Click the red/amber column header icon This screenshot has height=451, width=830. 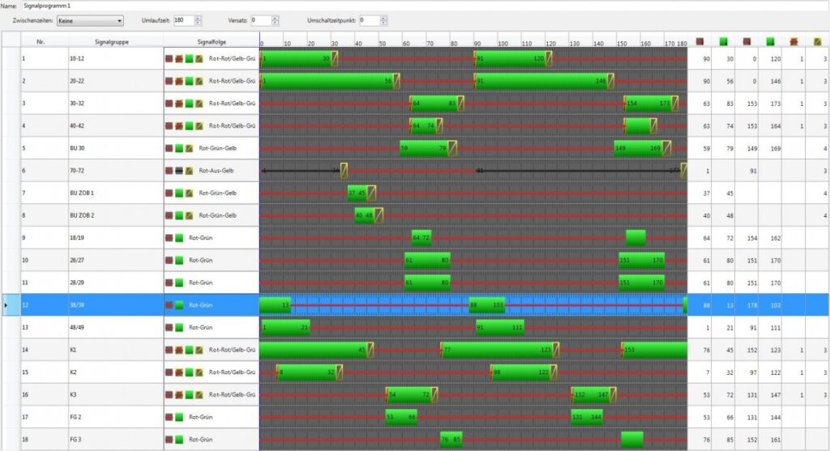click(x=794, y=42)
